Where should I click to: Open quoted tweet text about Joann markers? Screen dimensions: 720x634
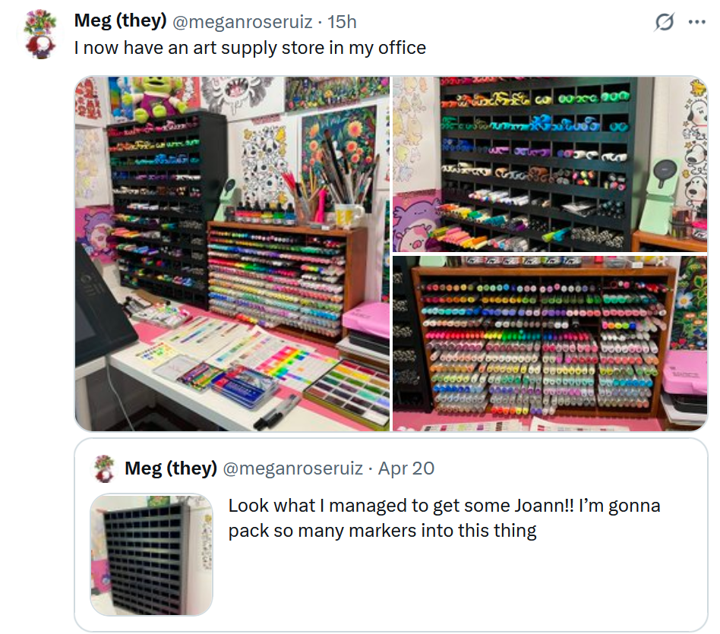coord(444,518)
